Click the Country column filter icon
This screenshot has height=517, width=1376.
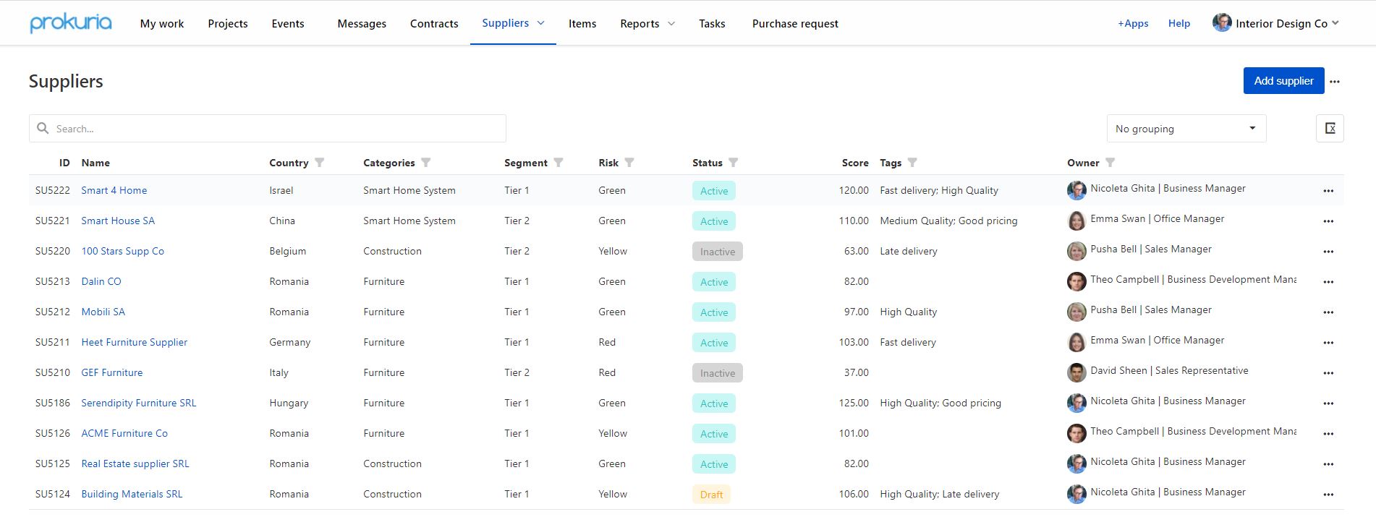[320, 163]
